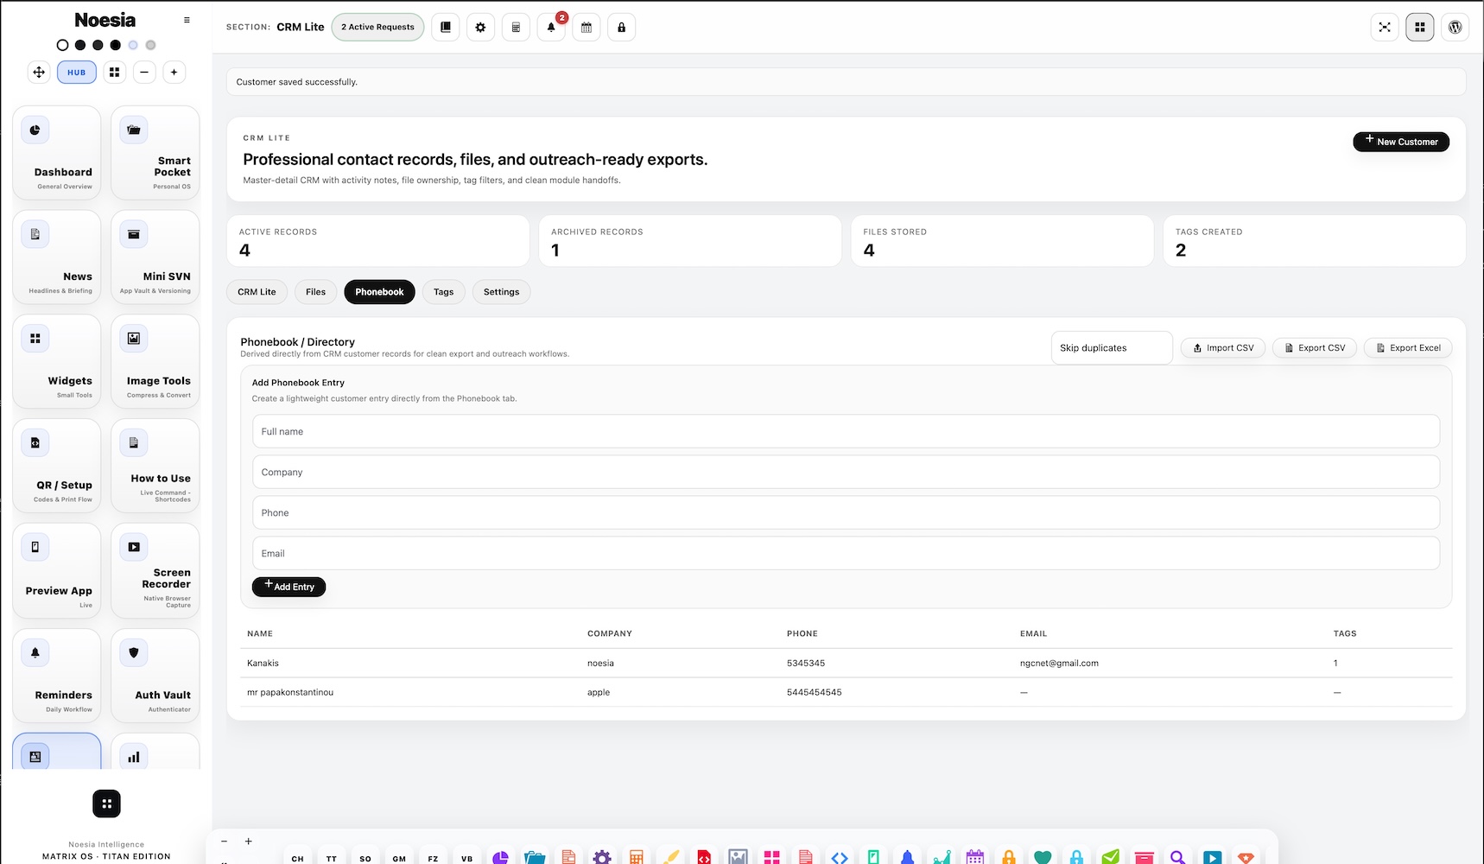The image size is (1484, 864).
Task: Open the Image Tools tile
Action: 155,361
